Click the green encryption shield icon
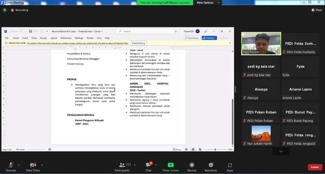The width and height of the screenshot is (325, 174). tap(5, 10)
